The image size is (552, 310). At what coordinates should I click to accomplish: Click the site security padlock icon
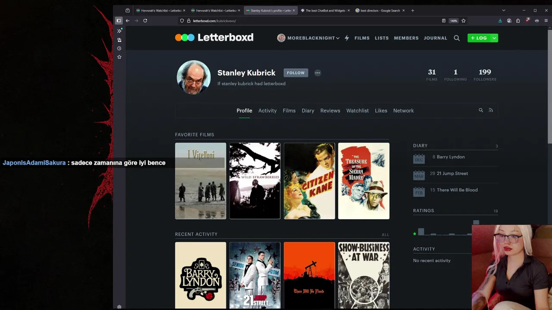click(188, 21)
